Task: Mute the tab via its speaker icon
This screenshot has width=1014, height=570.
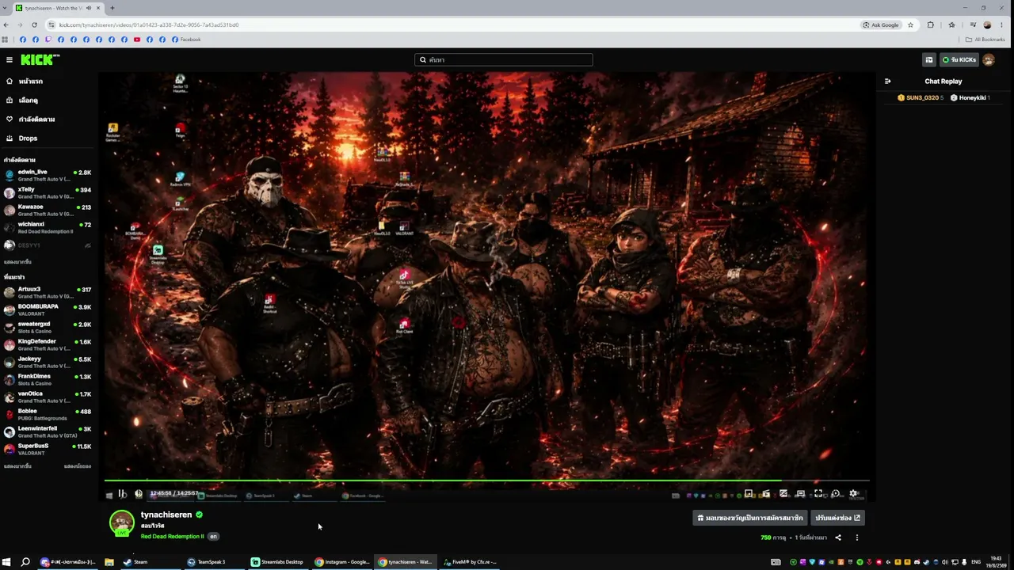Action: pos(88,8)
